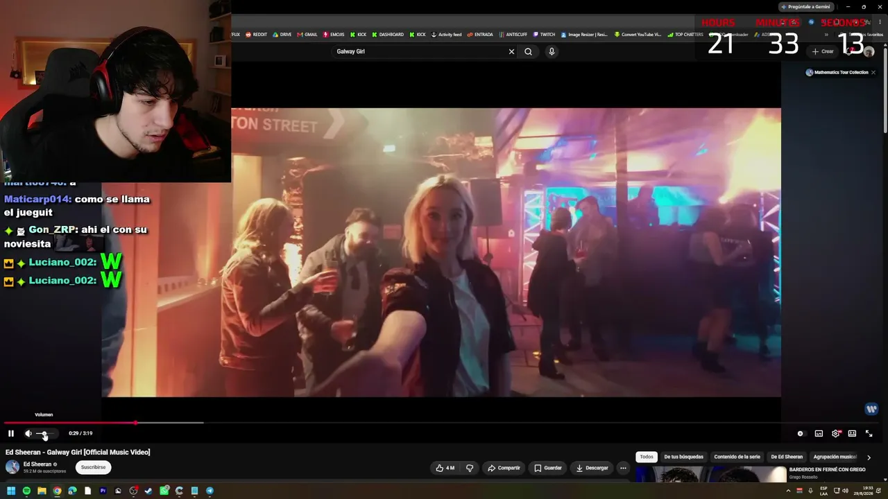Select the Todos filter chip
This screenshot has width=888, height=499.
[x=647, y=457]
